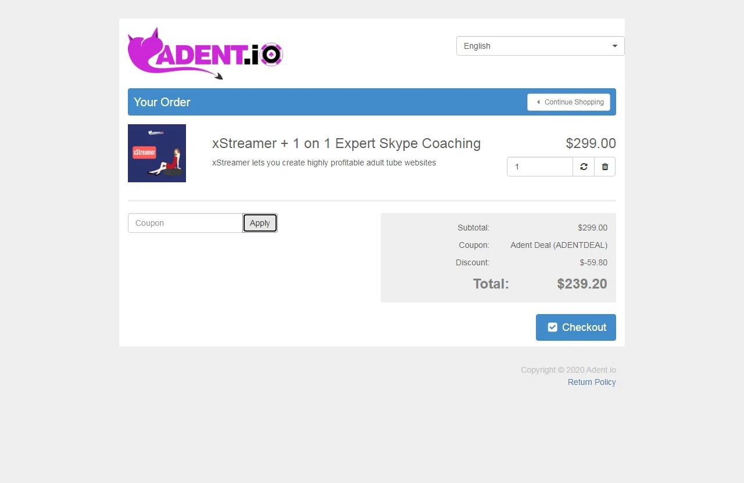744x483 pixels.
Task: Click the Adent Deal (ADENTDEAL) coupon text
Action: [559, 245]
